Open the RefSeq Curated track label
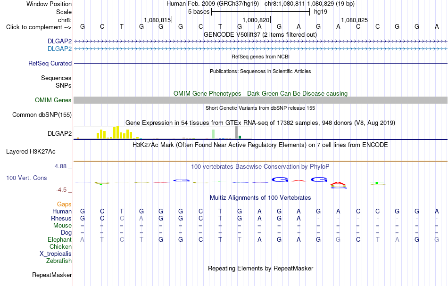Screen dimensions: 448x286 click(50, 63)
